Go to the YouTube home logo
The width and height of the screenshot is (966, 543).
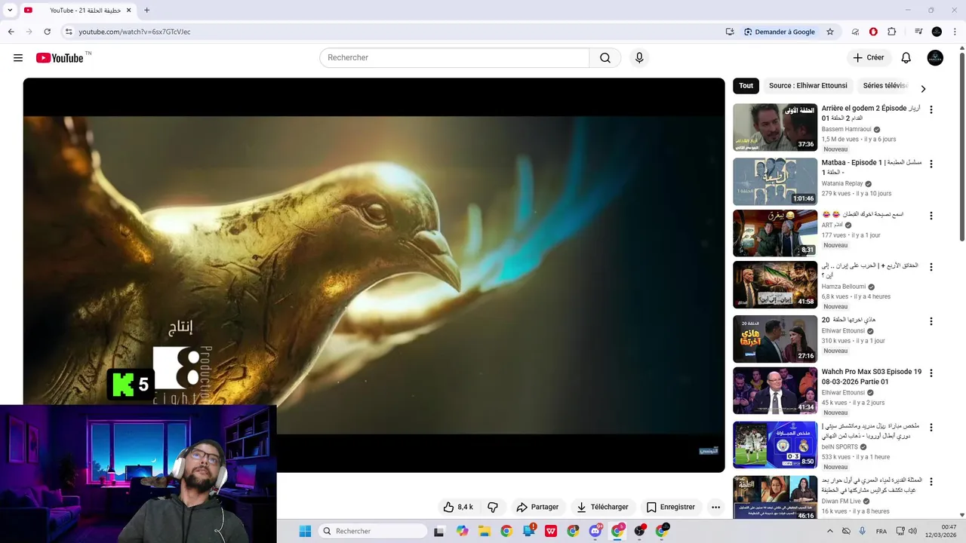[60, 58]
